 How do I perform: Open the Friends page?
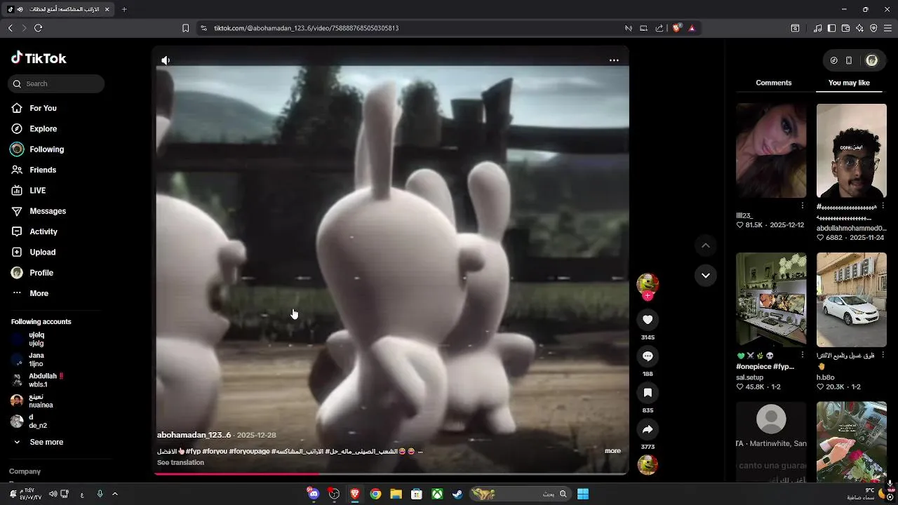pos(34,170)
